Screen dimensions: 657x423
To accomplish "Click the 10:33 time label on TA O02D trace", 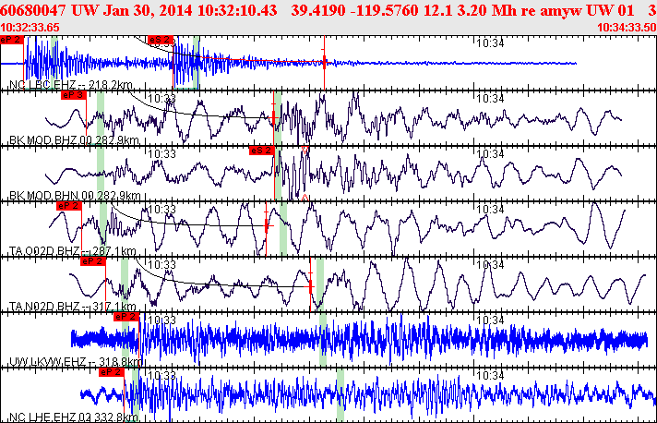I will pos(162,210).
